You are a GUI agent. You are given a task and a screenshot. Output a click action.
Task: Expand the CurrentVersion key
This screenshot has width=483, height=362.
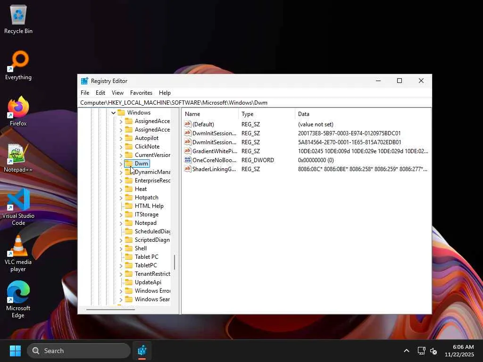point(121,156)
